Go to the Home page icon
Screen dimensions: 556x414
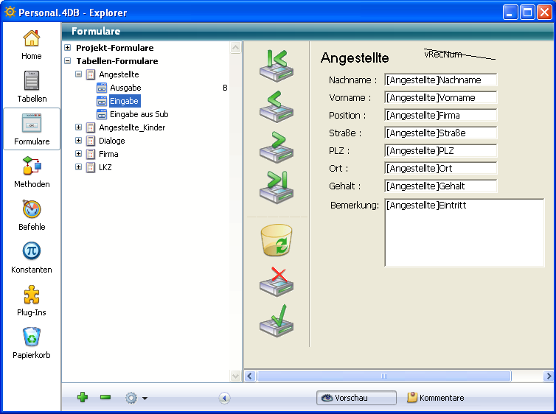[32, 43]
